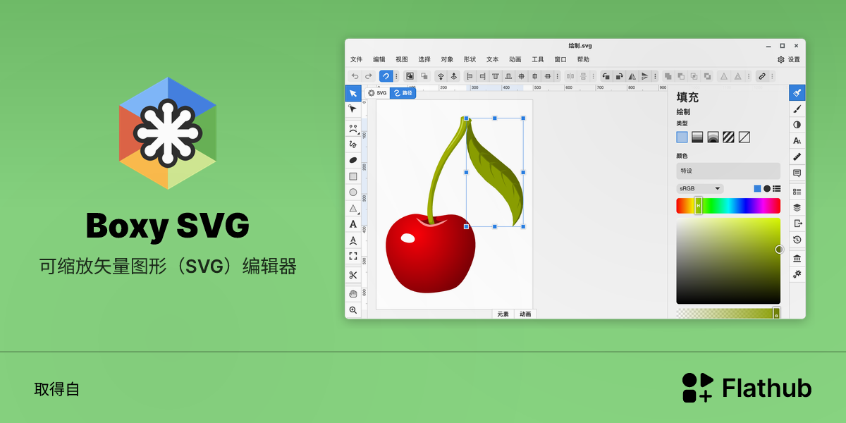Image resolution: width=846 pixels, height=423 pixels.
Task: Open the 形状 menu
Action: [x=470, y=59]
